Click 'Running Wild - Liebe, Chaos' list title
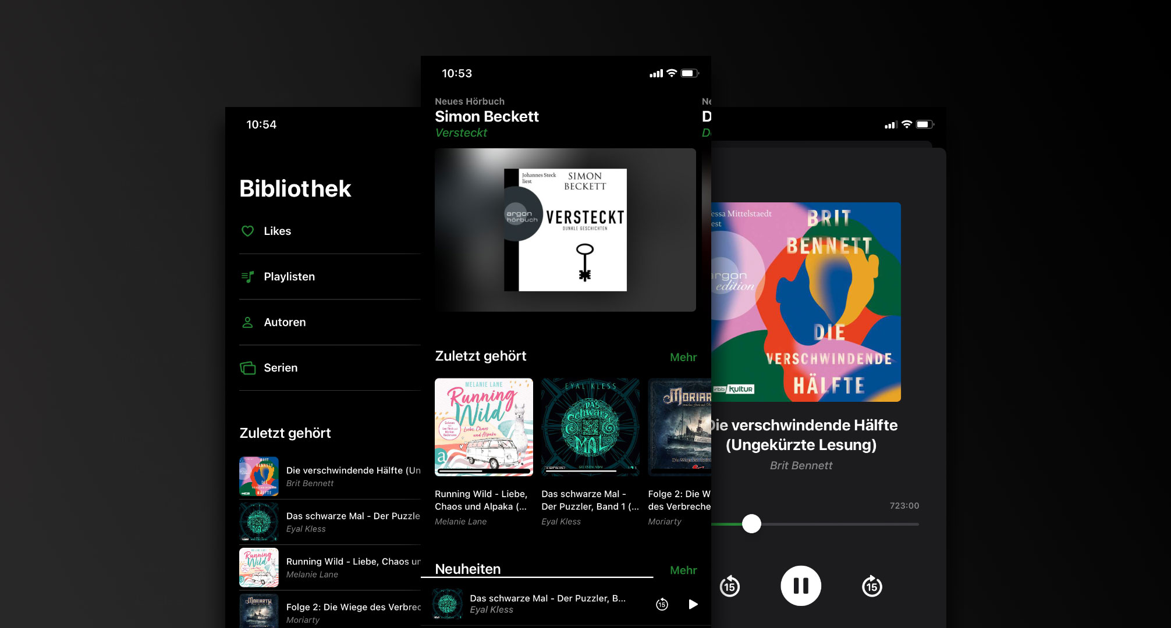The height and width of the screenshot is (628, 1171). pyautogui.click(x=353, y=561)
